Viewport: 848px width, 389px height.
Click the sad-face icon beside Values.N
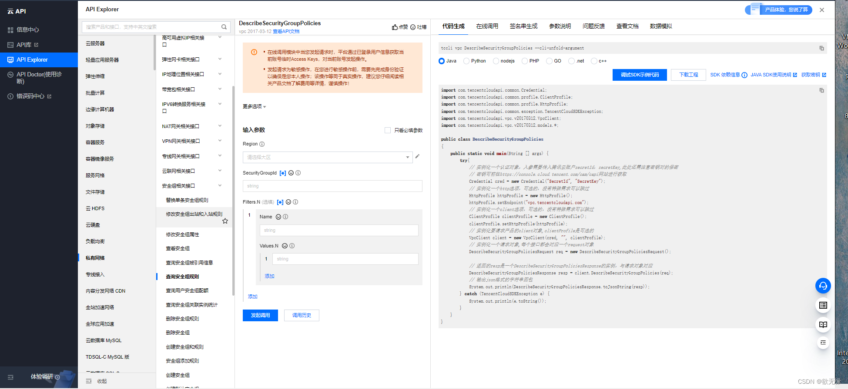(285, 246)
